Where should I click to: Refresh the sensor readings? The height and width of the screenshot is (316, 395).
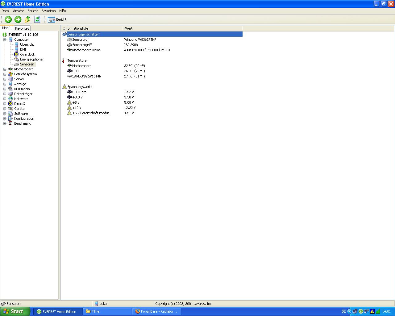[37, 19]
